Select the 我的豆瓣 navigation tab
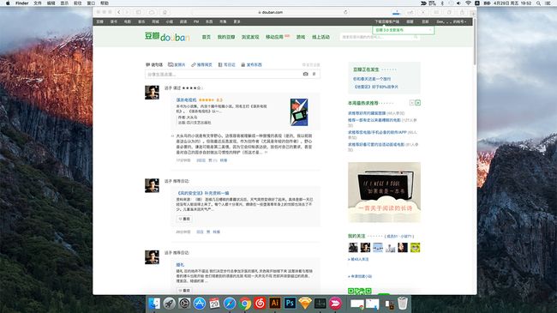The width and height of the screenshot is (557, 313). click(226, 37)
